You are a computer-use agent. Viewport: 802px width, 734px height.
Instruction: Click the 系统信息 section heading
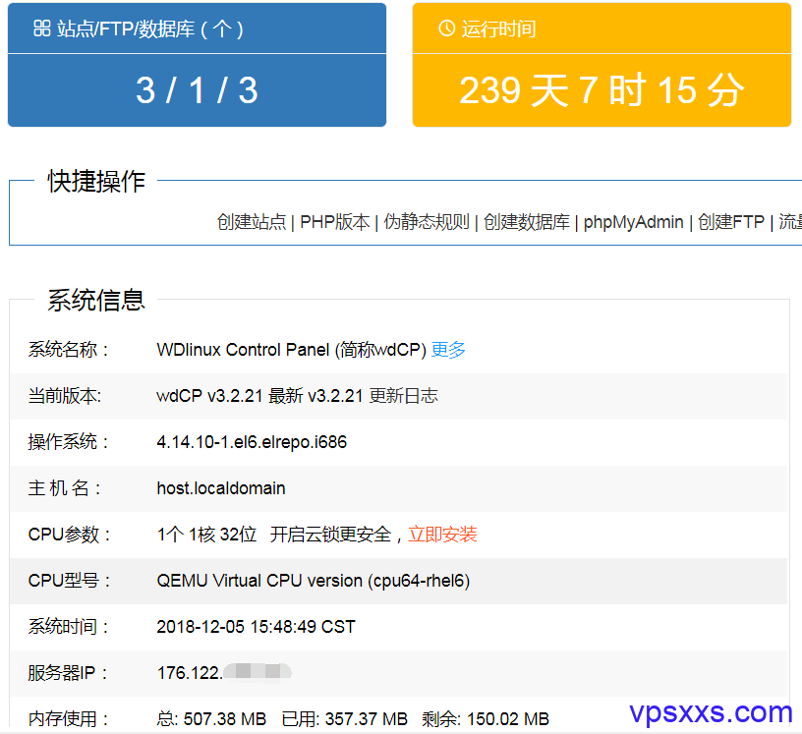coord(96,300)
